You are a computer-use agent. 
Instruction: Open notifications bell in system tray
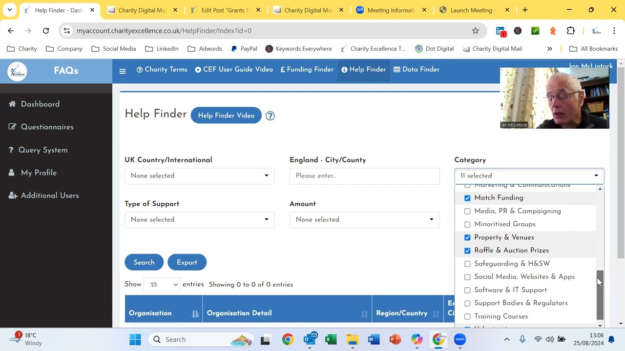tap(611, 339)
